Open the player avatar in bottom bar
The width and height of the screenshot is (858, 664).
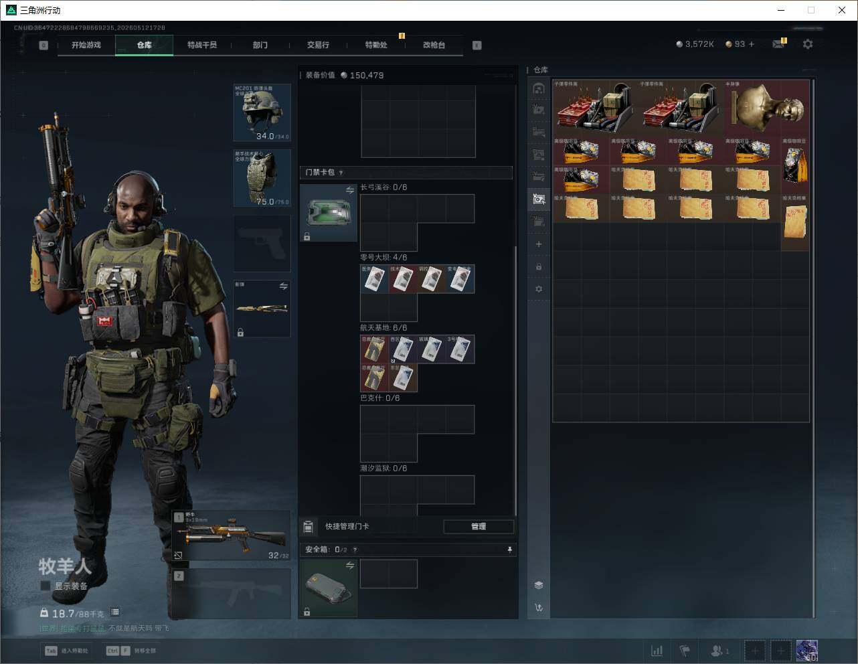click(807, 651)
